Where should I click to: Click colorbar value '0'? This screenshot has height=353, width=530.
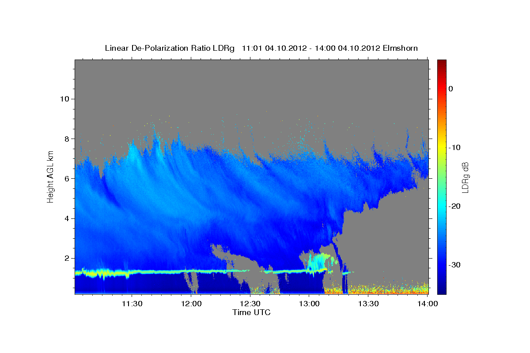451,89
